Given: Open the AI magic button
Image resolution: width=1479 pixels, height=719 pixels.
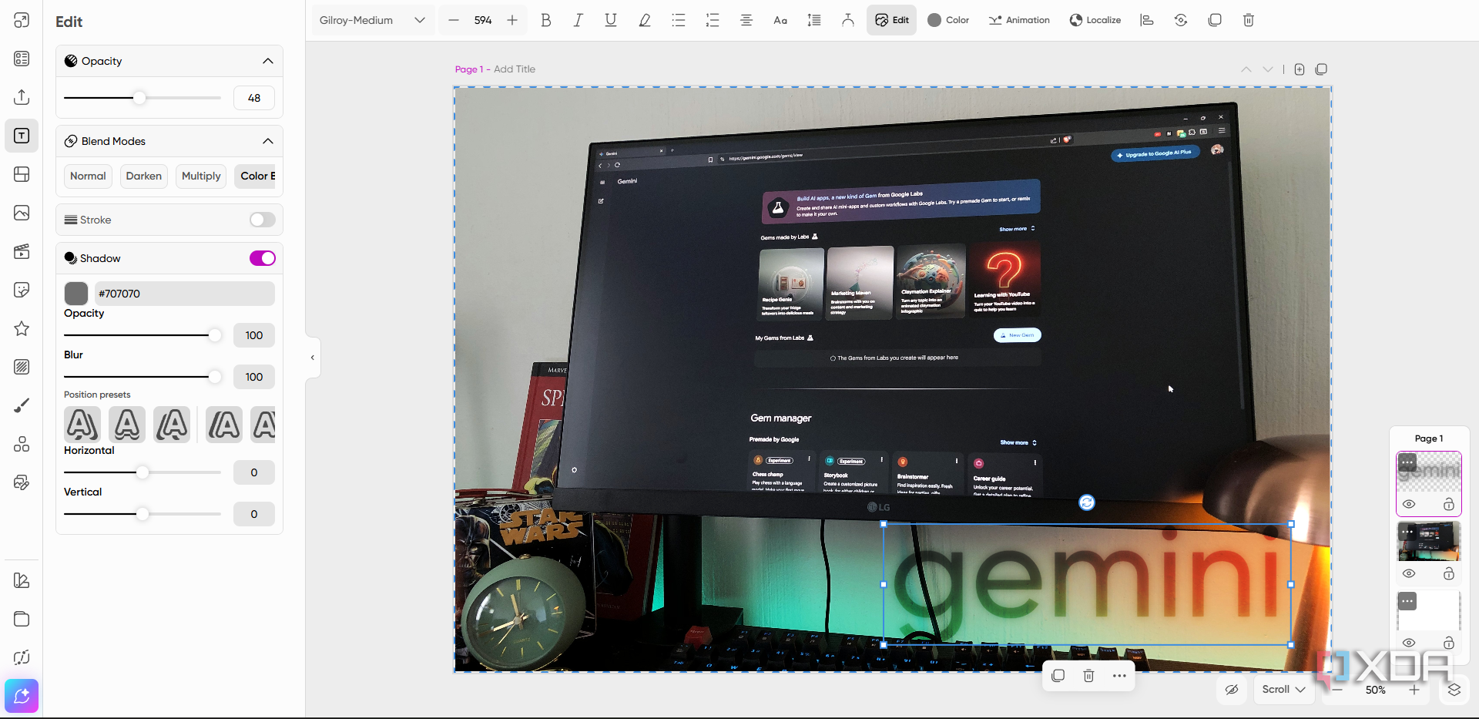Looking at the screenshot, I should (x=22, y=696).
